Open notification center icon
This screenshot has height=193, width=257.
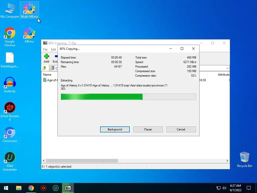(249, 188)
